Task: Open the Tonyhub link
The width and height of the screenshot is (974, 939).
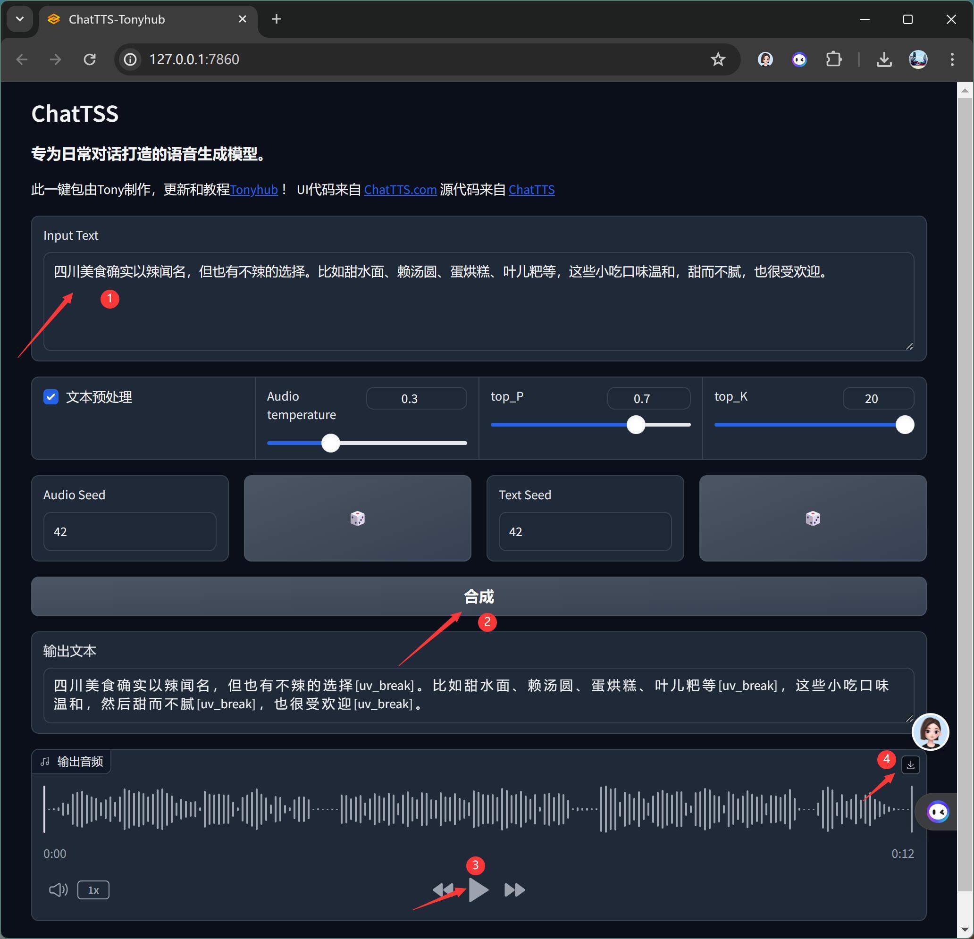Action: click(x=254, y=190)
